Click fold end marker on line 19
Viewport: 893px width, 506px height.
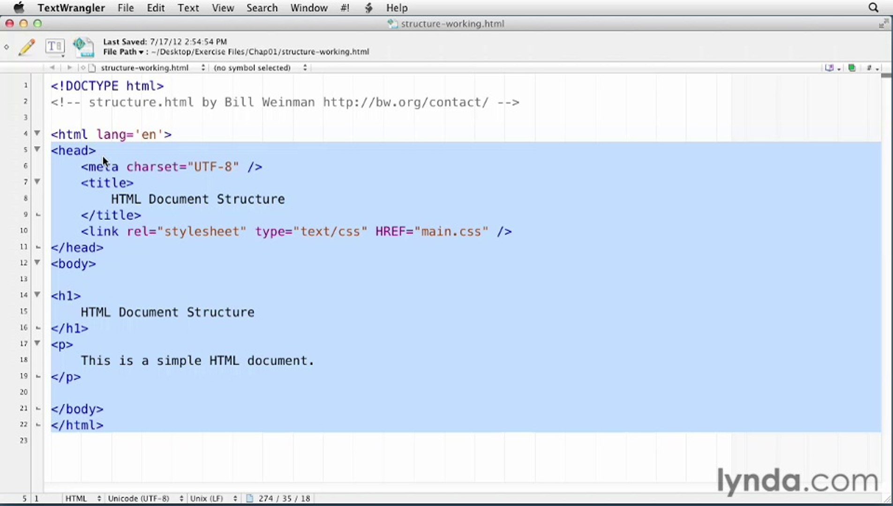click(x=38, y=376)
